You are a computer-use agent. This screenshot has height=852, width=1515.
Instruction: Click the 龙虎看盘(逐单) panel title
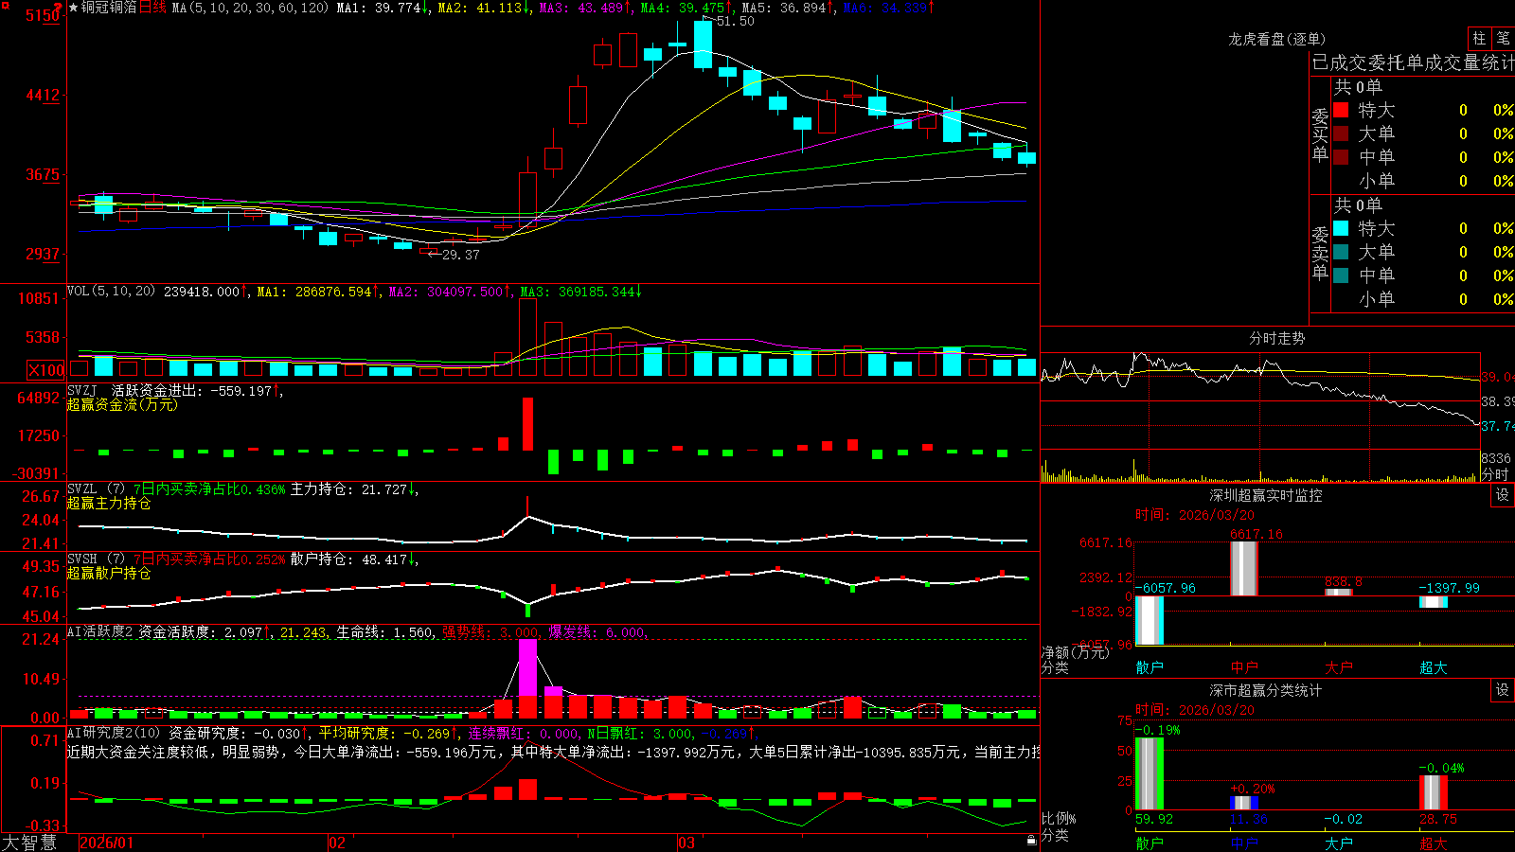click(1276, 39)
